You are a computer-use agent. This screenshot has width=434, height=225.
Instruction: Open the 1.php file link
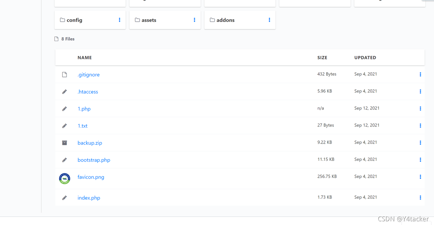pyautogui.click(x=84, y=109)
